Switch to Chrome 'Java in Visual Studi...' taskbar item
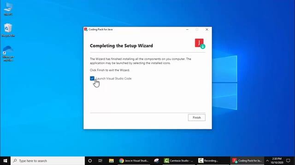The width and height of the screenshot is (295, 165). point(134,161)
